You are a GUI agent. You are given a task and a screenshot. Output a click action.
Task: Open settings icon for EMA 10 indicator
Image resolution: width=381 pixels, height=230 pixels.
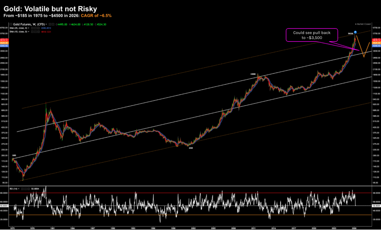(x=35, y=32)
